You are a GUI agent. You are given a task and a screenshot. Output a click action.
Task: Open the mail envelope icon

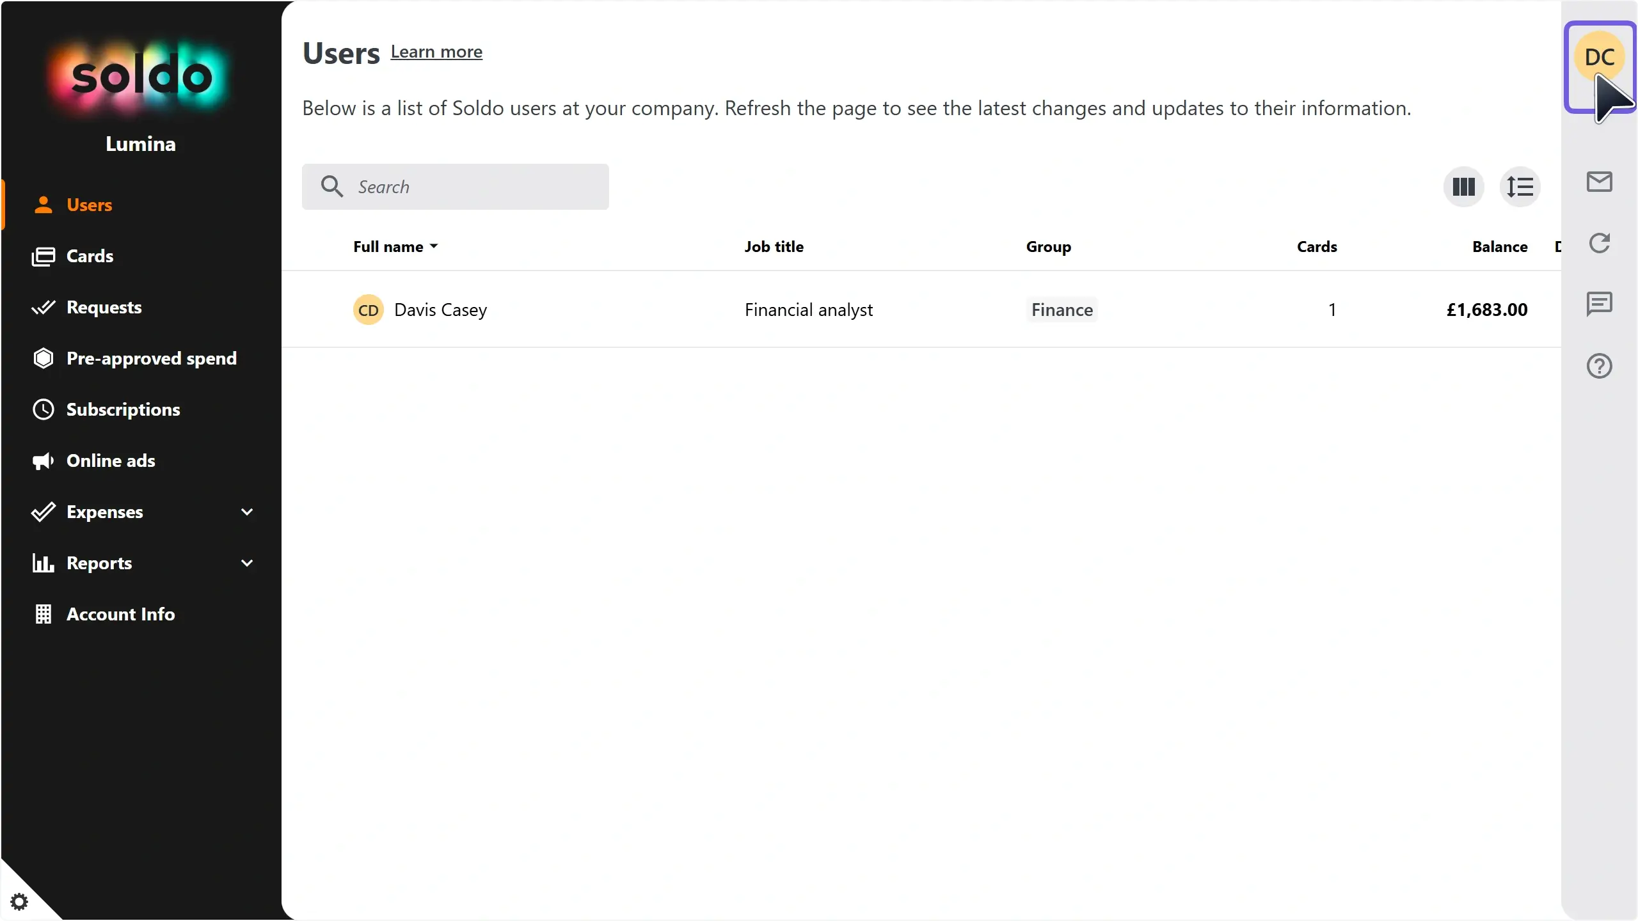coord(1599,182)
